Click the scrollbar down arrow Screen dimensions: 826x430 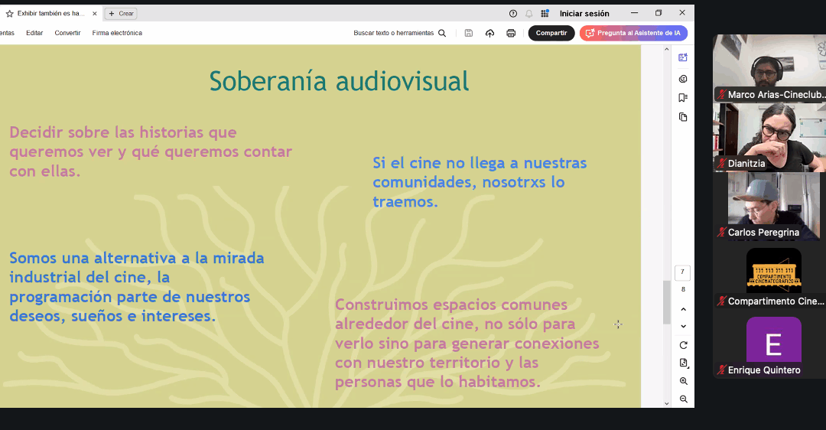coord(666,404)
